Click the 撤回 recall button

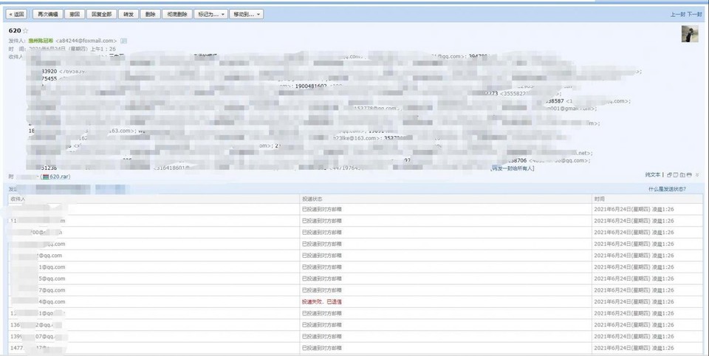point(75,14)
